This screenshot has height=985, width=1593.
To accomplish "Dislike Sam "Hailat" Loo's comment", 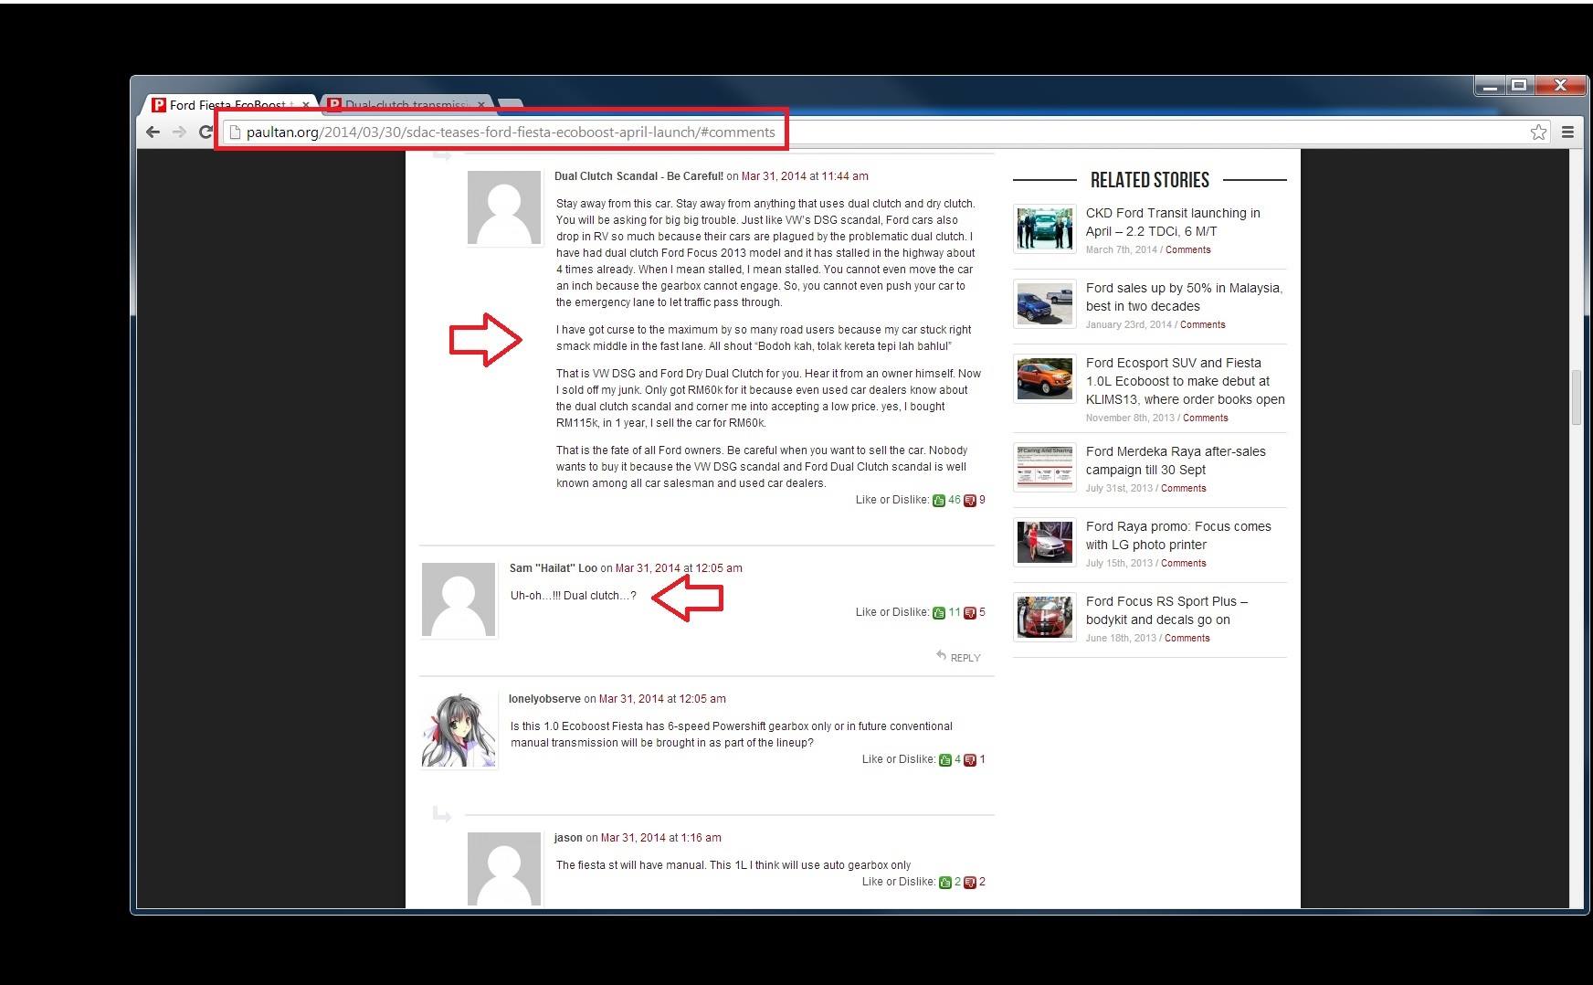I will pyautogui.click(x=970, y=613).
